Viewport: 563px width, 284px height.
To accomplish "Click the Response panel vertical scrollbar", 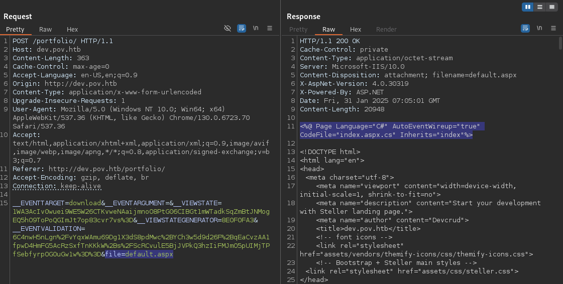I will 560,44.
